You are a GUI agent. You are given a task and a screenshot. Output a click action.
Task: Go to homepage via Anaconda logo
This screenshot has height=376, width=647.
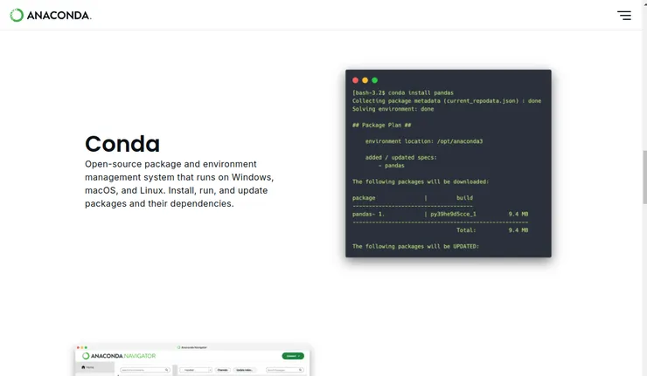point(51,15)
